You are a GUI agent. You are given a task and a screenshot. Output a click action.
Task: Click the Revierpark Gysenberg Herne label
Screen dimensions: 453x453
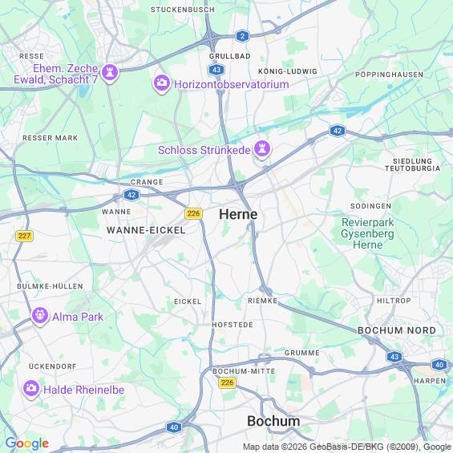[x=367, y=233]
